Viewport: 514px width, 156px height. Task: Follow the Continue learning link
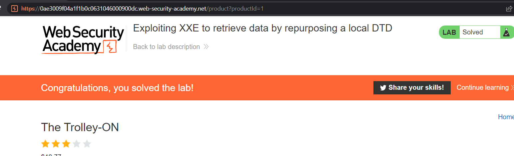click(482, 87)
